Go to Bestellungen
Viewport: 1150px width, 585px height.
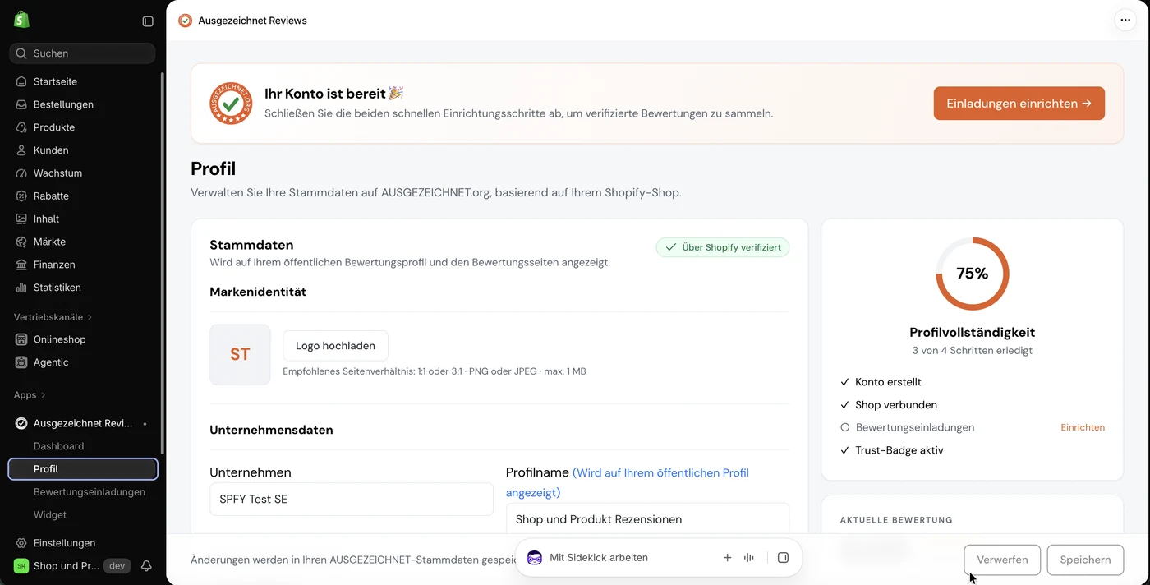[x=63, y=104]
